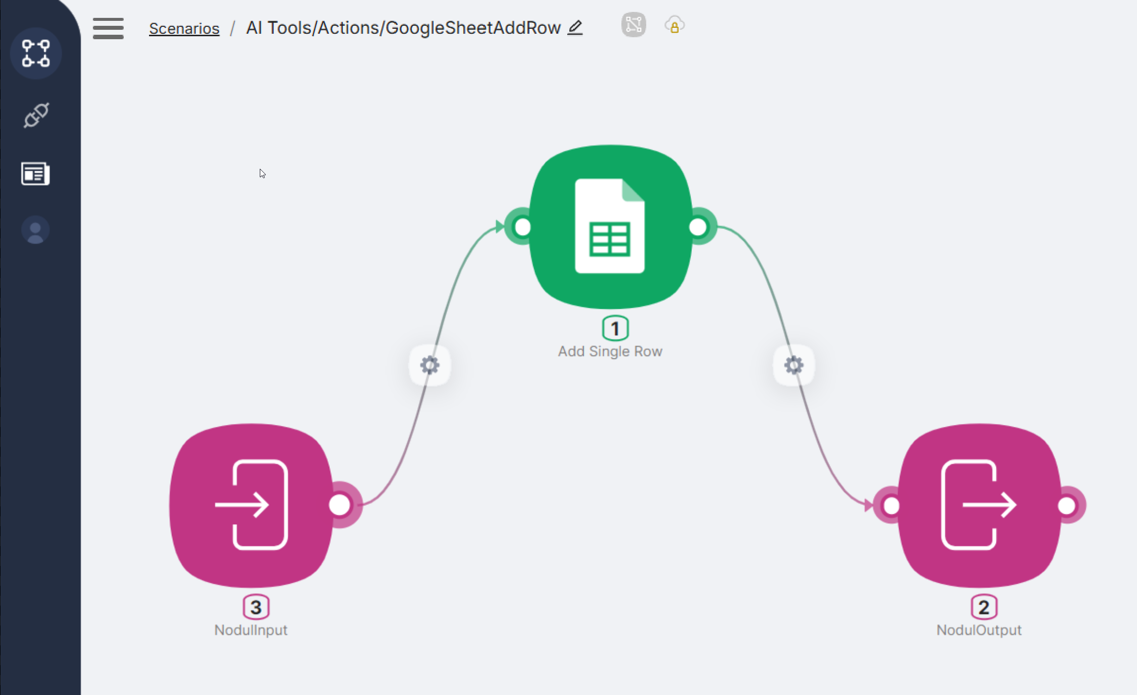Select the Google Sheets Add Single Row node
This screenshot has width=1137, height=695.
tap(610, 226)
